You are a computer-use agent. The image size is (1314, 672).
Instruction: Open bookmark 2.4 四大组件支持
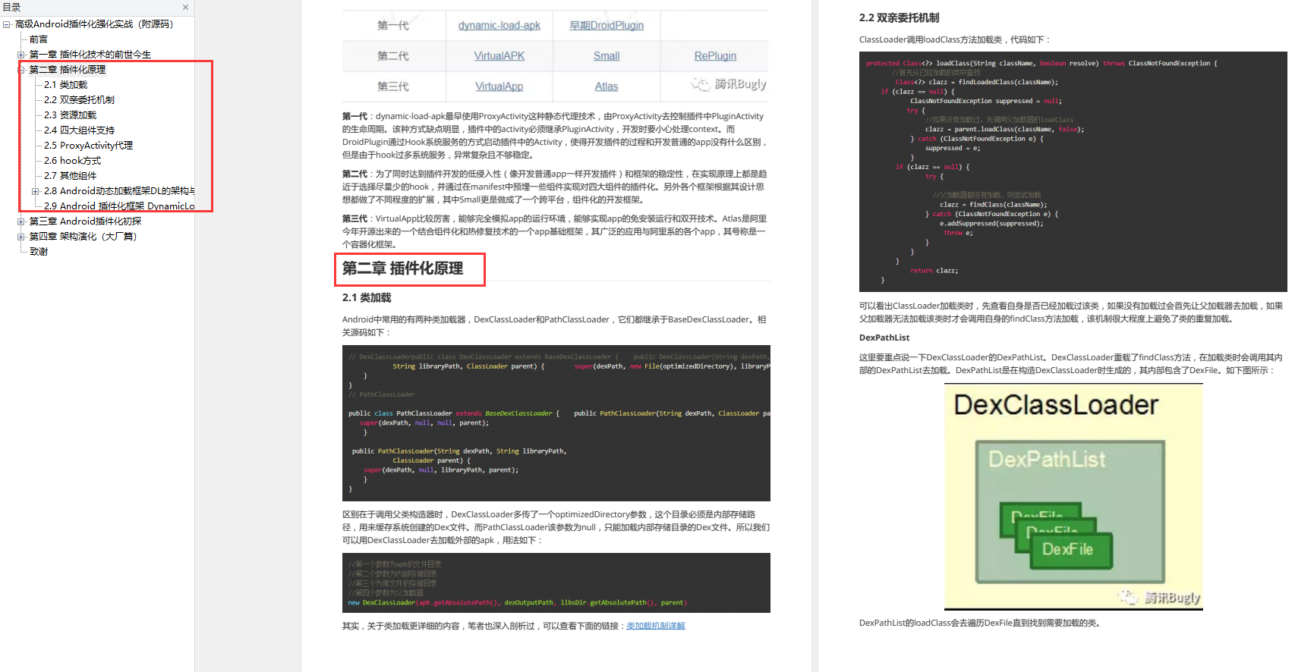pos(80,130)
